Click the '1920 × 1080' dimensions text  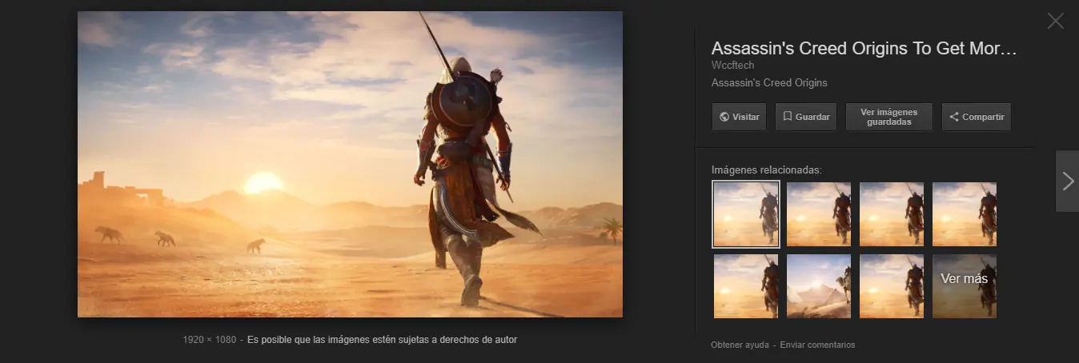click(x=210, y=340)
